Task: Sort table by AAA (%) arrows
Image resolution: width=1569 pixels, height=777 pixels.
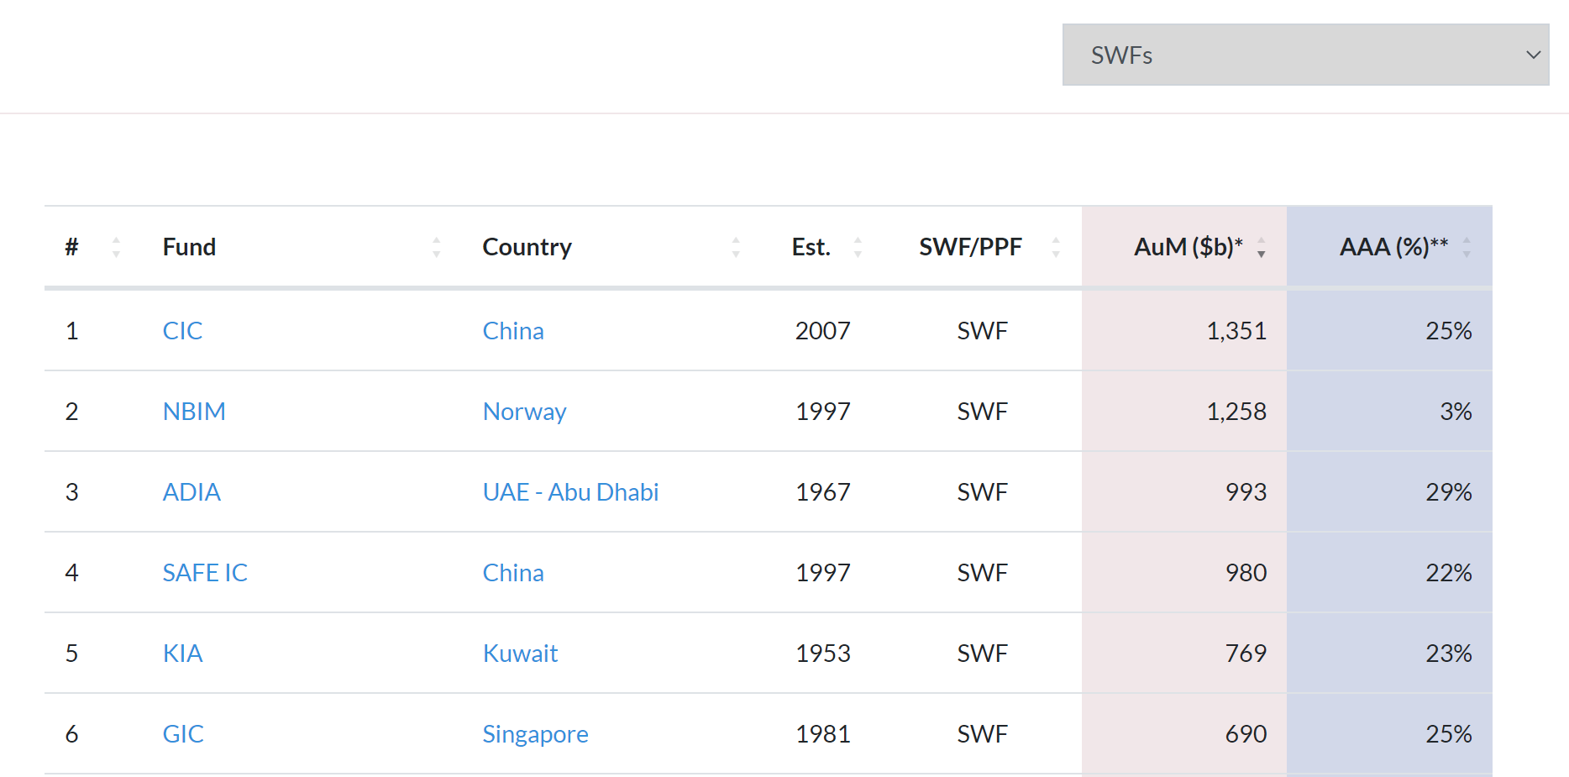Action: [1467, 247]
